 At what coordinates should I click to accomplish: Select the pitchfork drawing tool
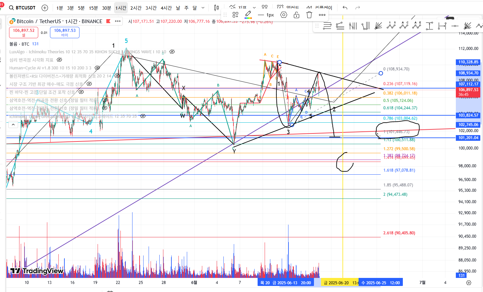[353, 26]
